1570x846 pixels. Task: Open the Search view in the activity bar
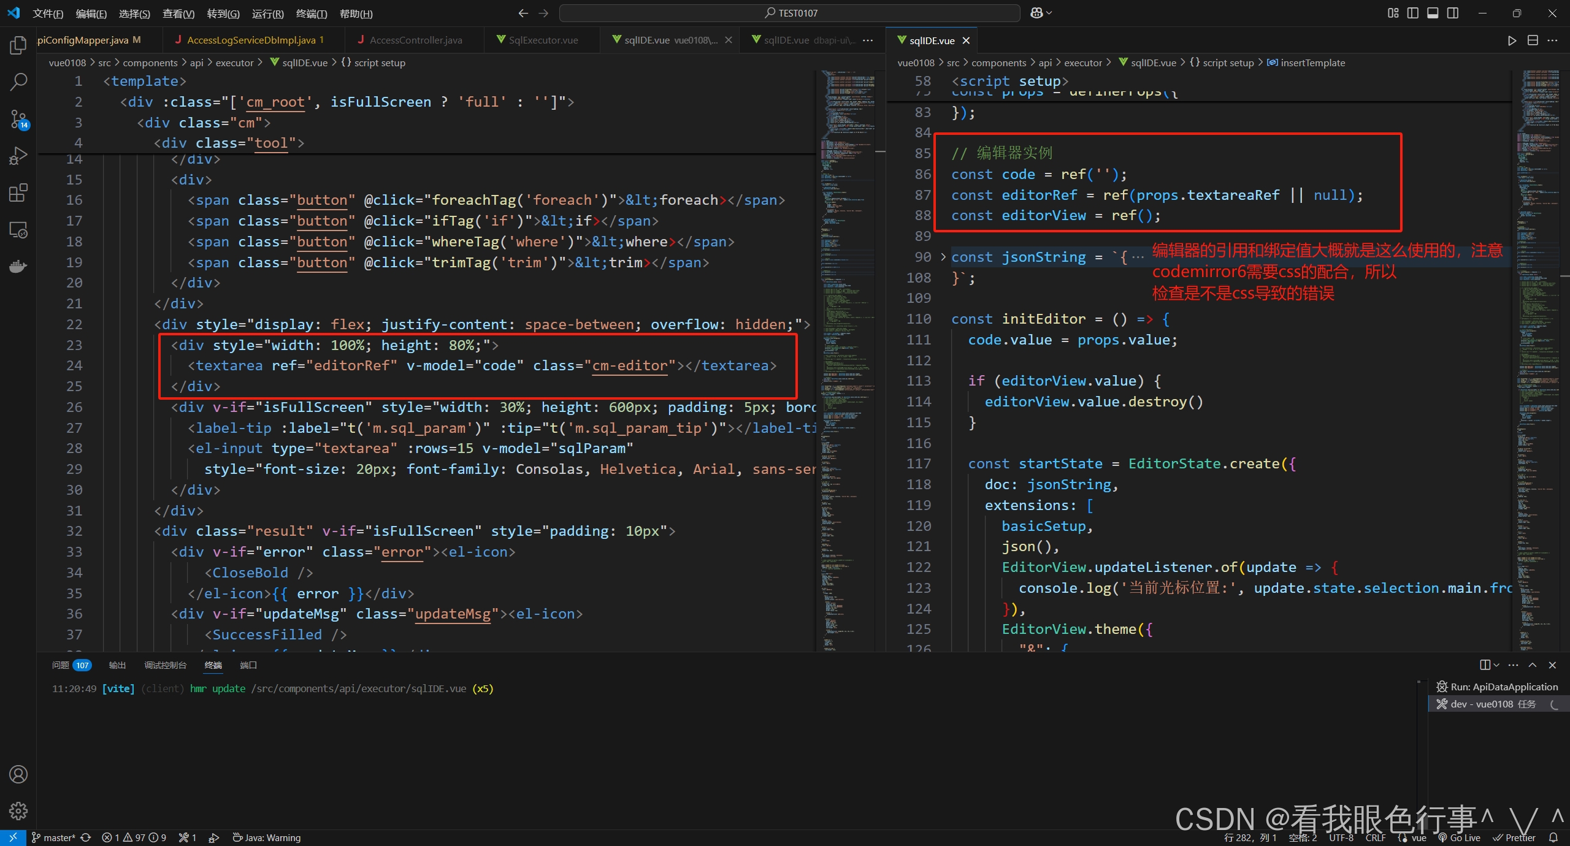click(x=18, y=82)
